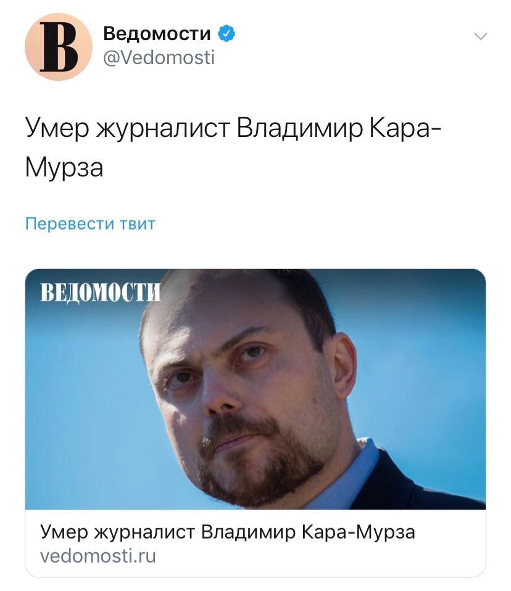The image size is (511, 591).
Task: Click the ВЕДОМОСТИ watermark logo on photo
Action: pos(101,292)
